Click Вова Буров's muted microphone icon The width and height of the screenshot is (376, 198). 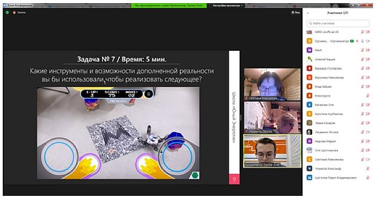(368, 96)
